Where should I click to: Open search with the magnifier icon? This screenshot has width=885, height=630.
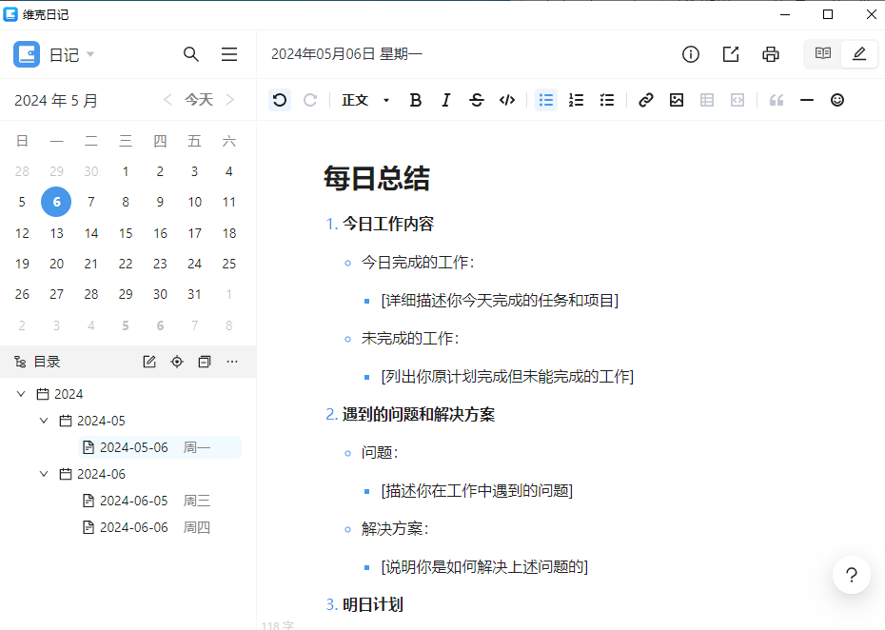pyautogui.click(x=191, y=54)
